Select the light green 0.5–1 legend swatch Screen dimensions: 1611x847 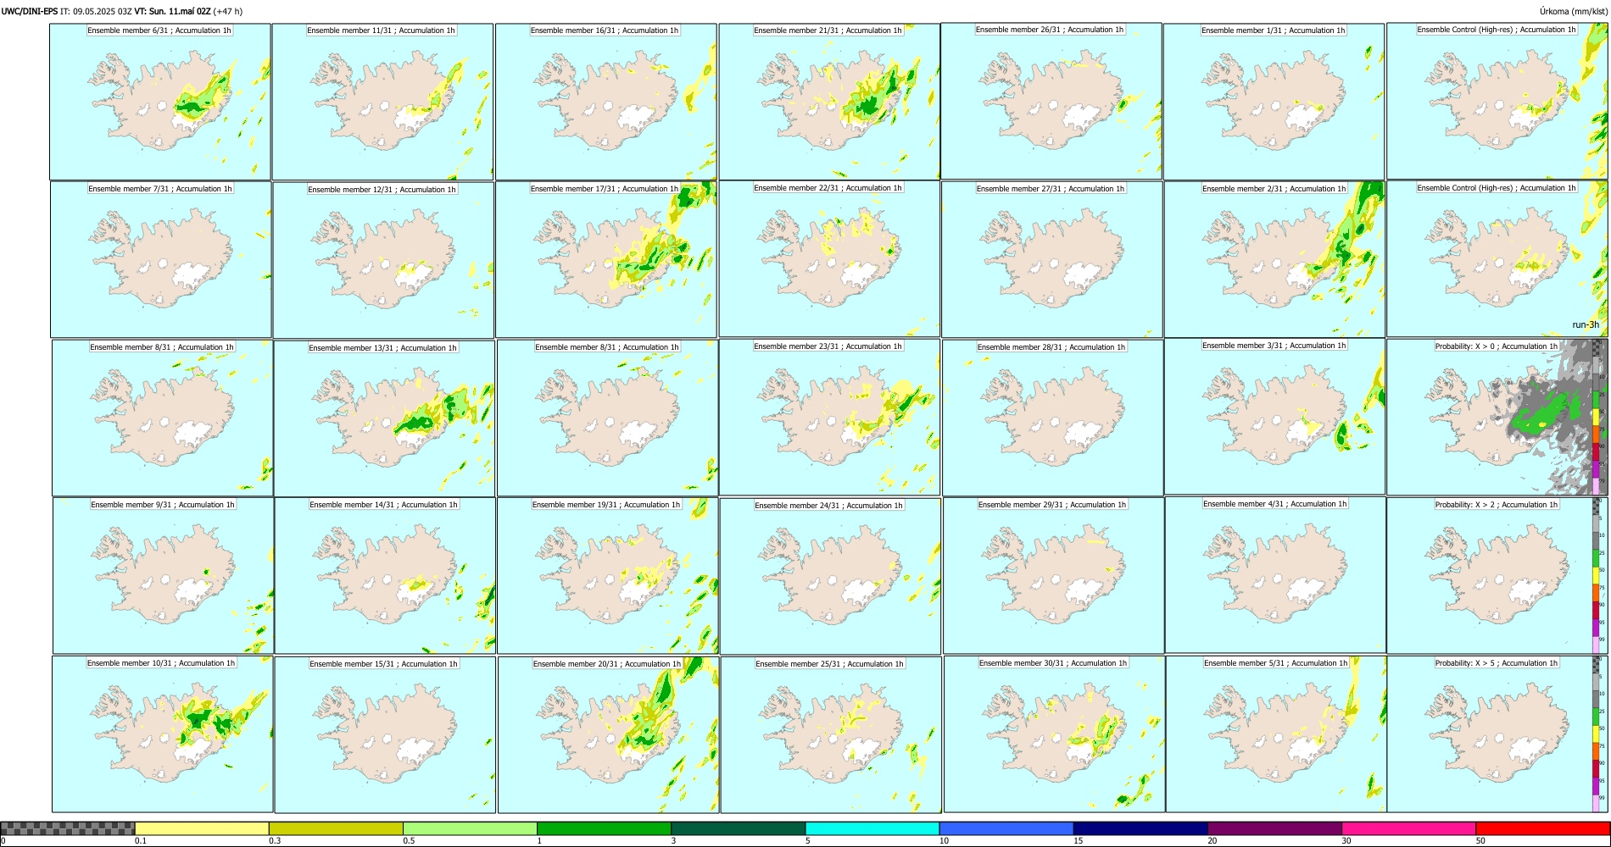[470, 828]
